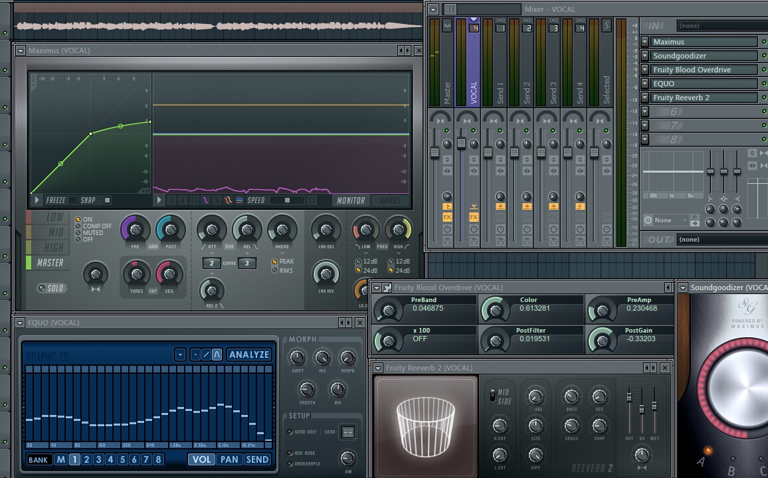
Task: Click the orange curves icon in Maximus toolbar
Action: tap(228, 200)
